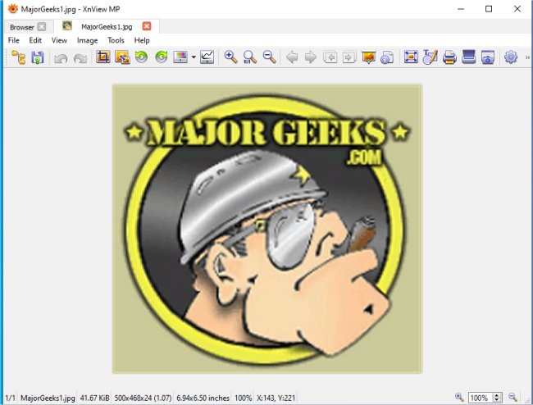Go to next file arrow
The height and width of the screenshot is (405, 533).
[311, 57]
